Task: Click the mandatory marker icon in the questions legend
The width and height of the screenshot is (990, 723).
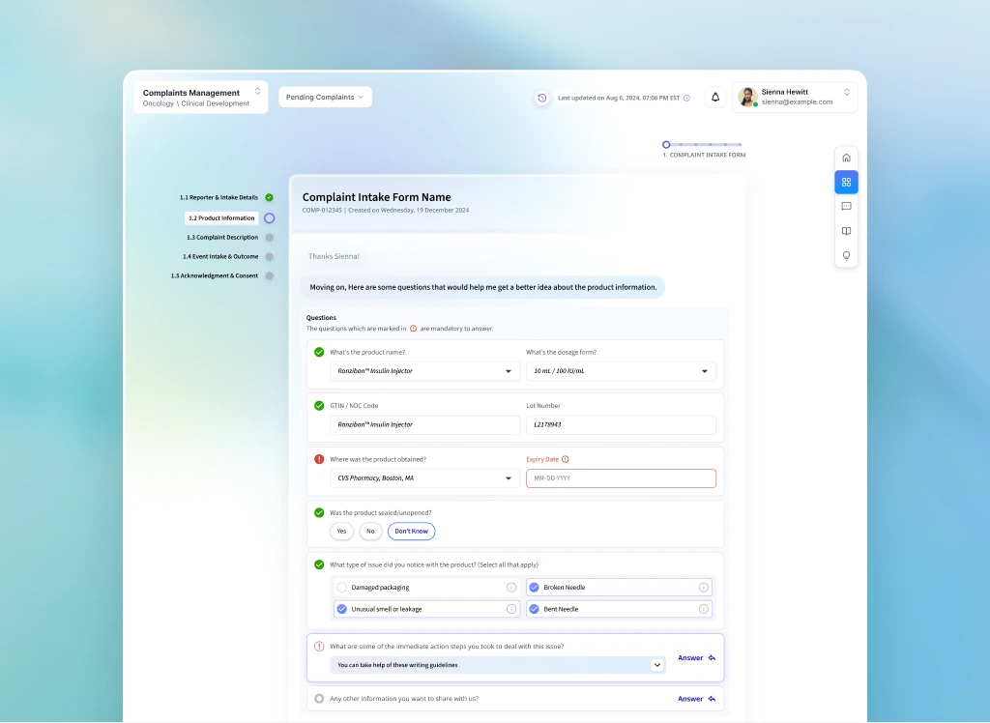Action: click(x=413, y=329)
